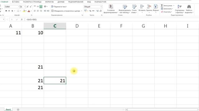Open the ВИД ribbon tab
This screenshot has width=199, height=111.
(89, 2)
